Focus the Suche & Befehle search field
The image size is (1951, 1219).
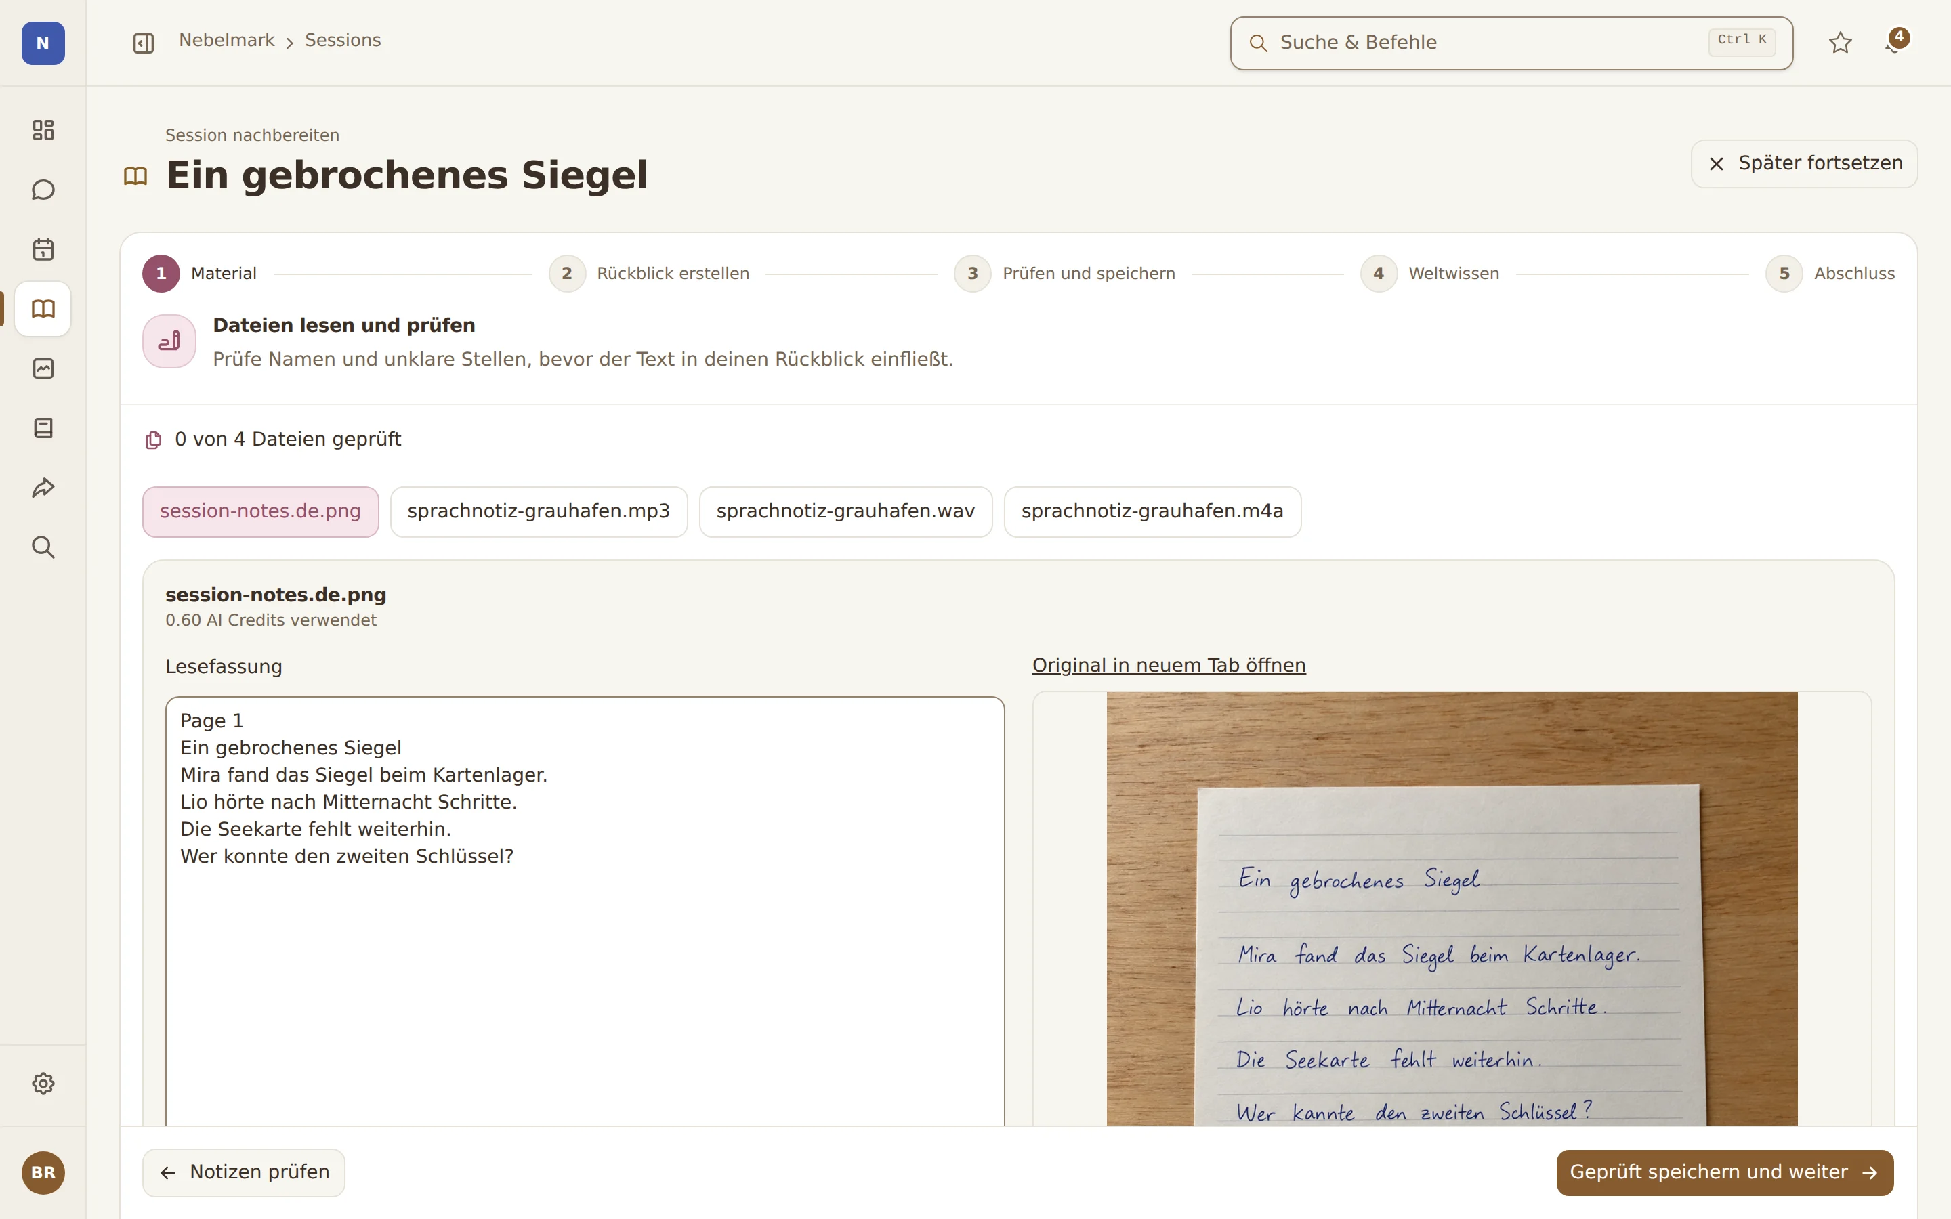coord(1511,43)
